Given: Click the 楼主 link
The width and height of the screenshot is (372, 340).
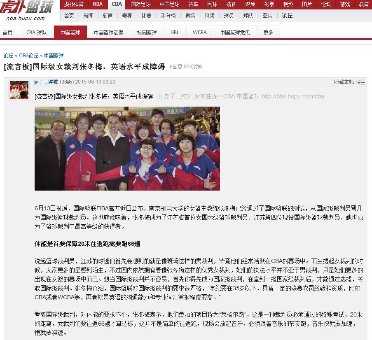Looking at the screenshot, I should point(360,82).
